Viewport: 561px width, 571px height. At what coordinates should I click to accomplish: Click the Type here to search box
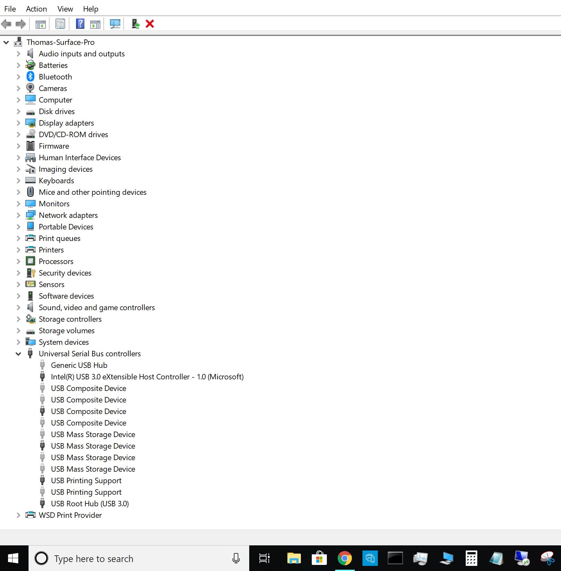(139, 559)
